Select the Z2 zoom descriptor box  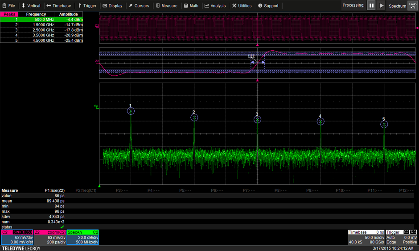click(x=50, y=237)
